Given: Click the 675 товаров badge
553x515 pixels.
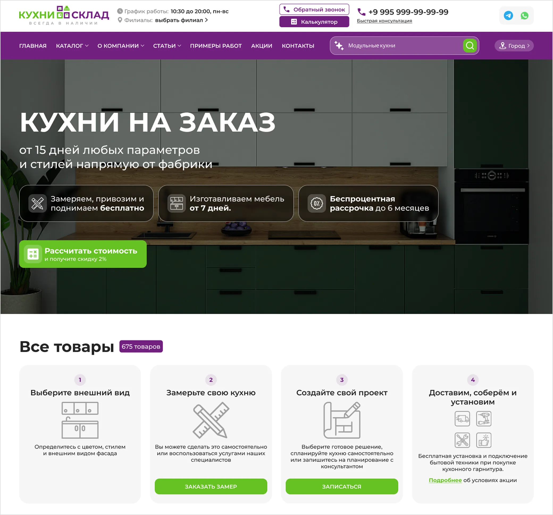Looking at the screenshot, I should pyautogui.click(x=141, y=347).
